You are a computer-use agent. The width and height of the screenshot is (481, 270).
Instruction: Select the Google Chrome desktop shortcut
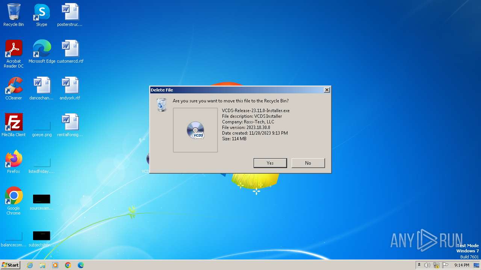pos(14,201)
